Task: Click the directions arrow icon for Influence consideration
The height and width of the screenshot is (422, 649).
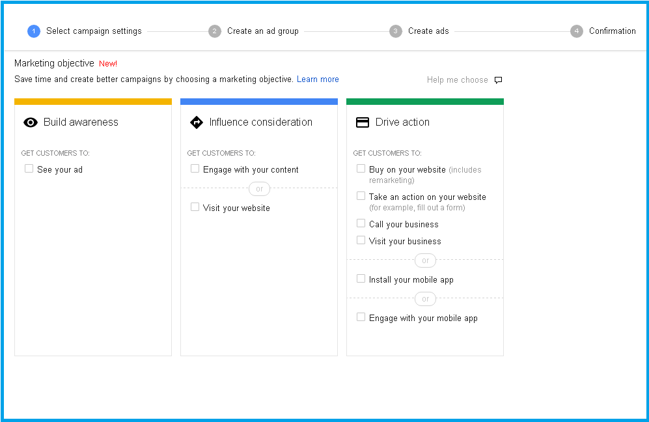Action: (x=196, y=122)
